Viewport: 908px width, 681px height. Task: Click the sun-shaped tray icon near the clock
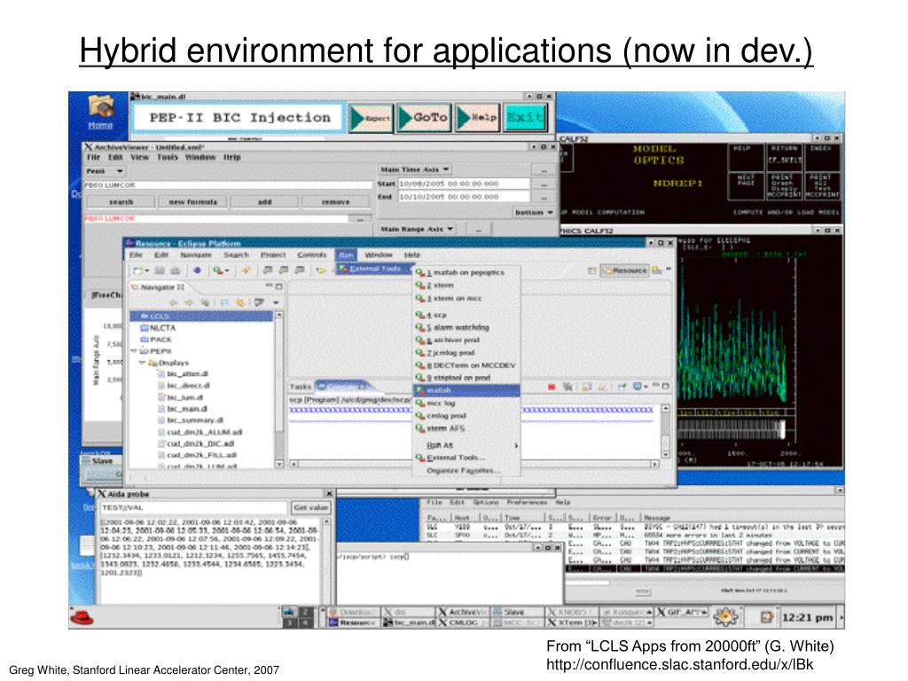[x=725, y=617]
